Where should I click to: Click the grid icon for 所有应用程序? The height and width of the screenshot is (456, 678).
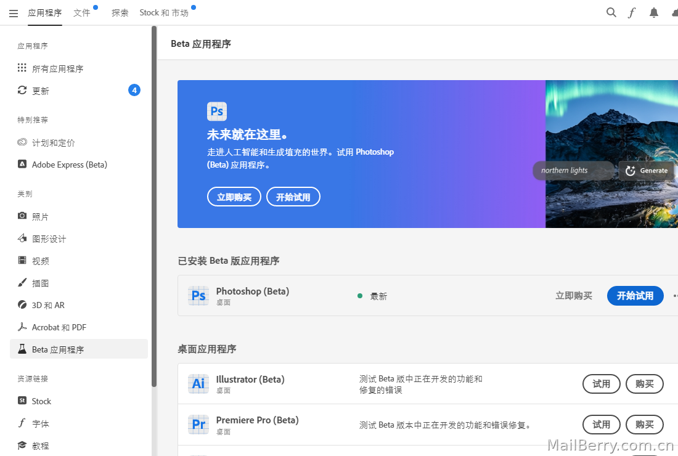(22, 68)
